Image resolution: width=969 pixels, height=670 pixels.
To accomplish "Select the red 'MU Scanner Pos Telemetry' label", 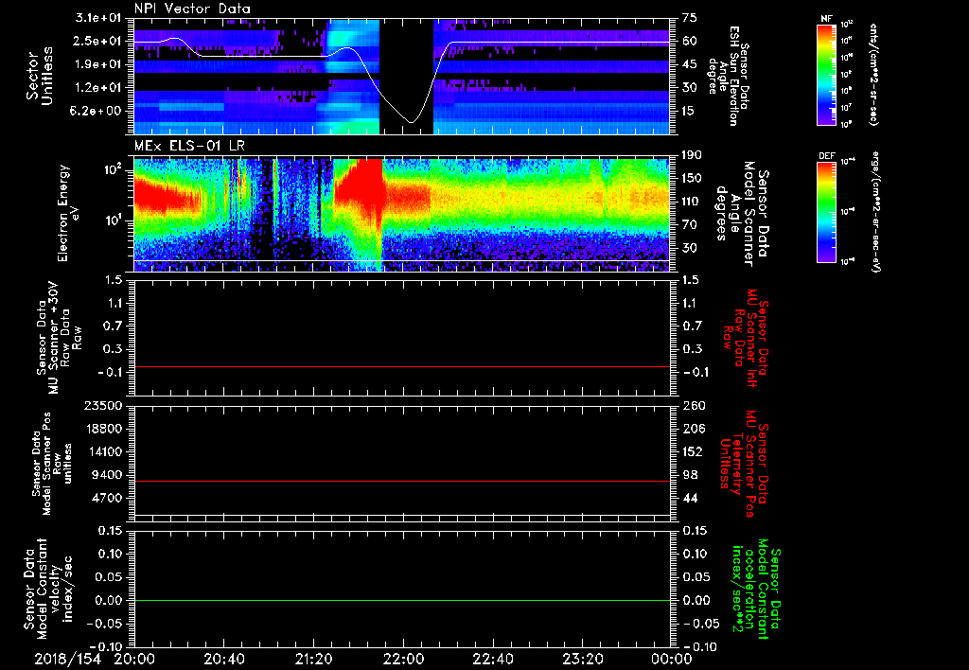I will coord(744,465).
